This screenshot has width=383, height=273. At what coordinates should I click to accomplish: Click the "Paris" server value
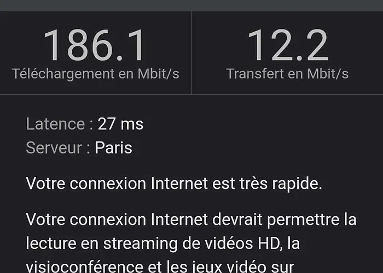point(113,147)
